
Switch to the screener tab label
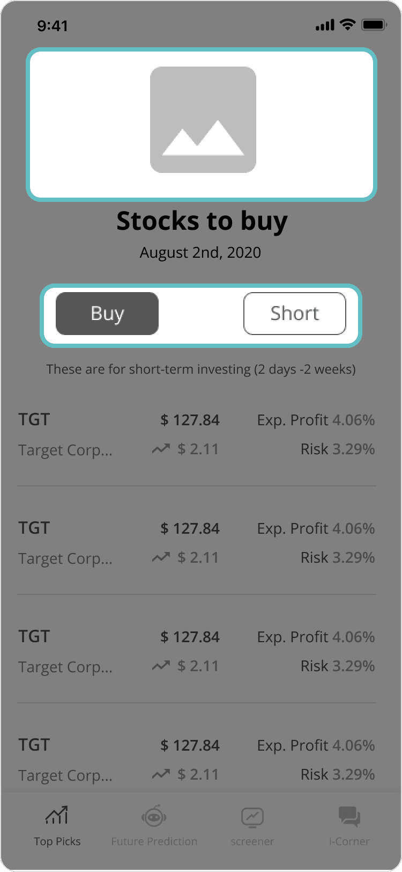point(252,841)
